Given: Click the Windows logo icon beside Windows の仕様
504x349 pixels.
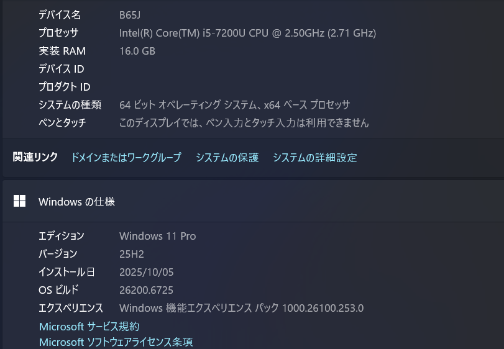Looking at the screenshot, I should 20,201.
